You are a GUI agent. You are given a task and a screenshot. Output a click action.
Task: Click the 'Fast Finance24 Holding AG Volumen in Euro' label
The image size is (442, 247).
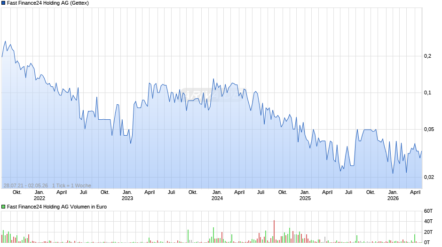[57, 207]
